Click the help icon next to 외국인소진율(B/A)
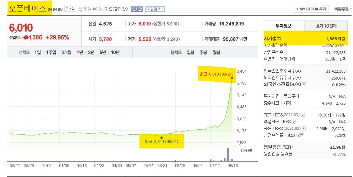This screenshot has height=177, width=353. point(304,85)
